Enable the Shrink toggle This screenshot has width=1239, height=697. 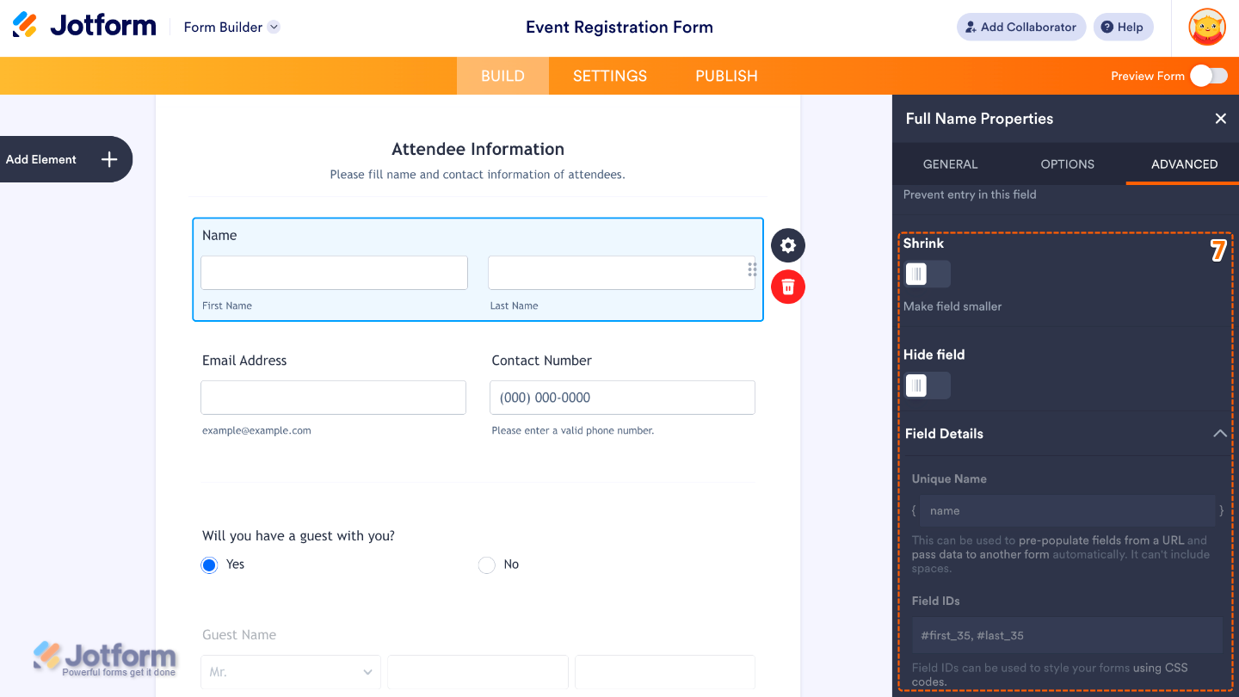927,274
